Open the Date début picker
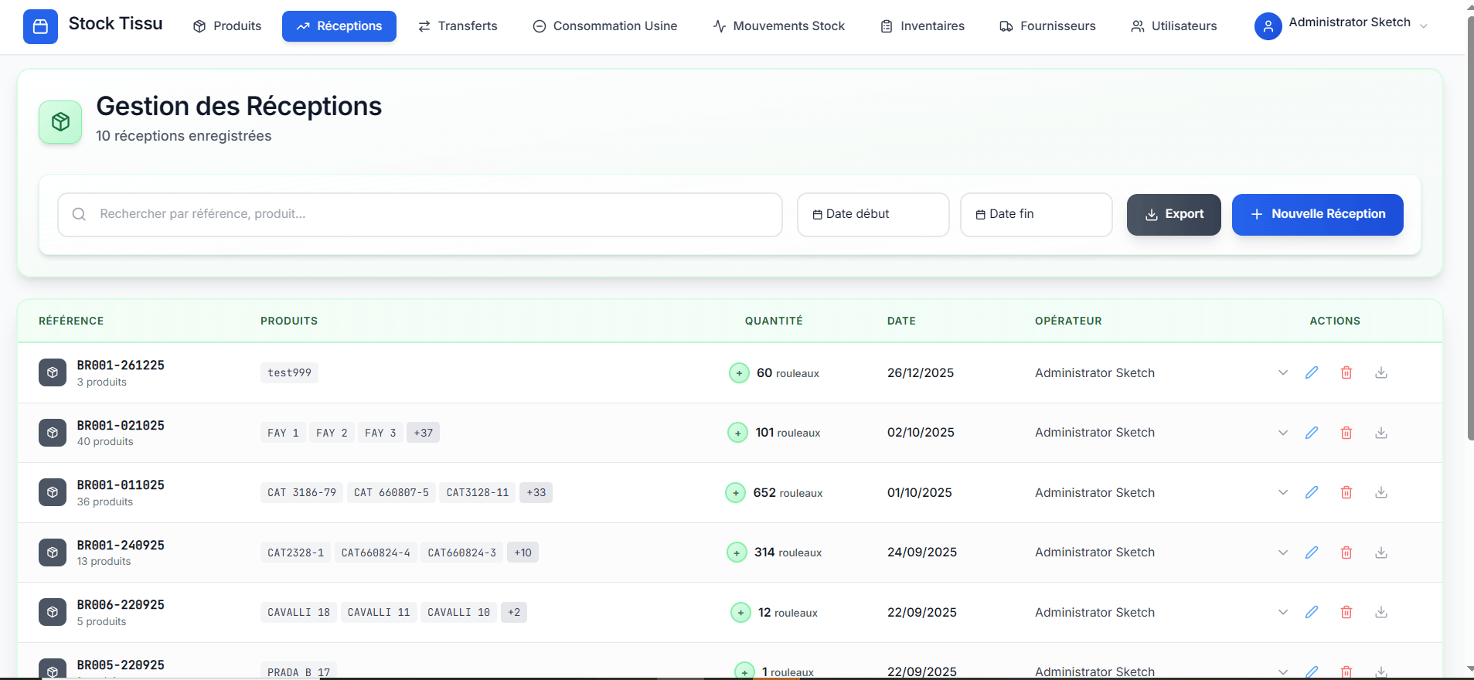This screenshot has height=680, width=1474. (x=873, y=215)
